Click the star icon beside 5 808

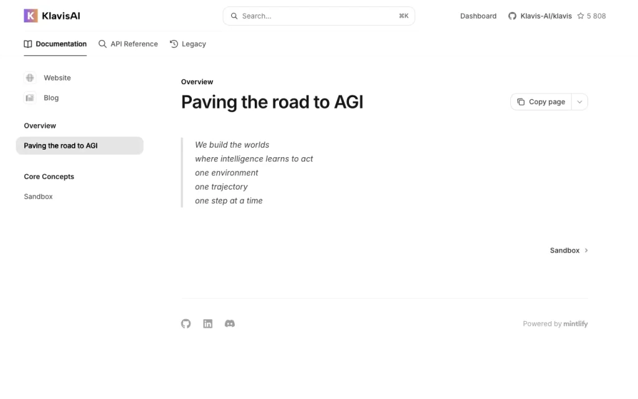pos(581,16)
